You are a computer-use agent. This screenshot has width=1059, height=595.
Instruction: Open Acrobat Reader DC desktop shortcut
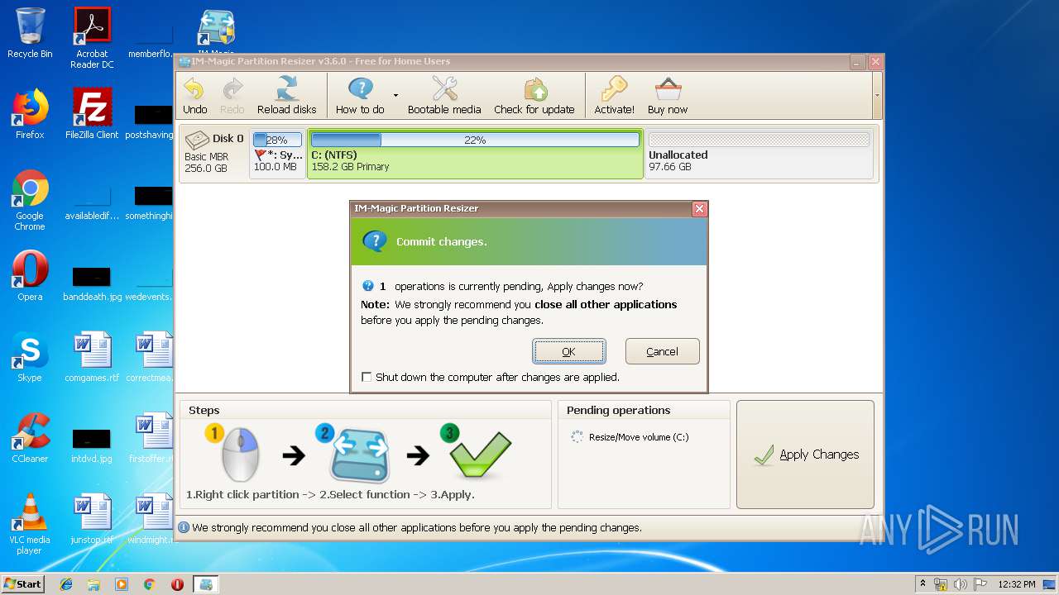[x=92, y=37]
